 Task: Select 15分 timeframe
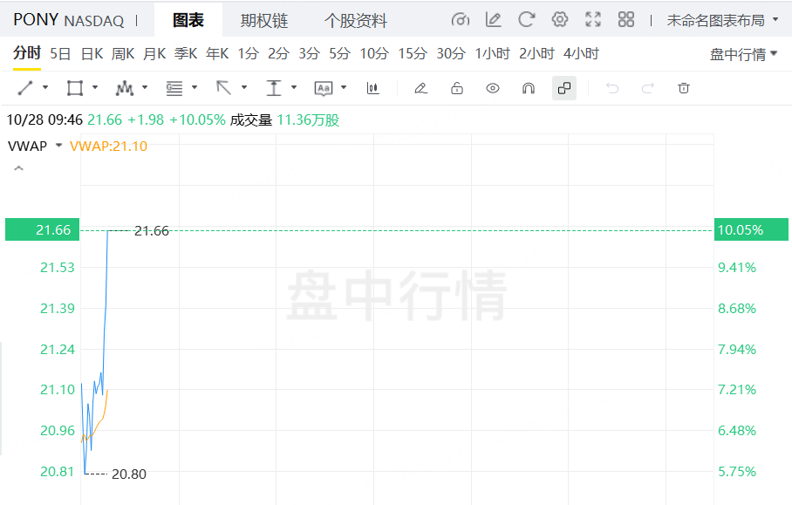[x=413, y=53]
